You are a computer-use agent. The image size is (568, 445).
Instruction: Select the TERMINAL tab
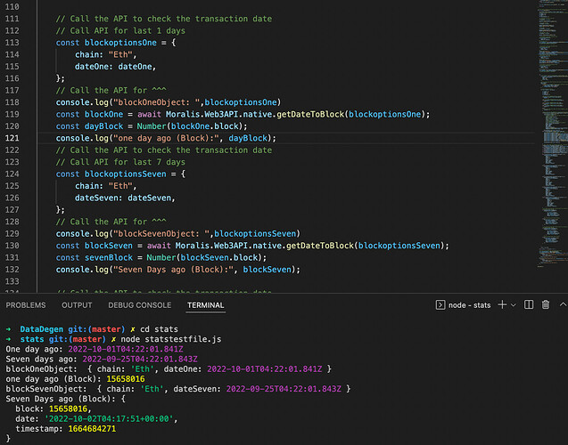click(205, 305)
